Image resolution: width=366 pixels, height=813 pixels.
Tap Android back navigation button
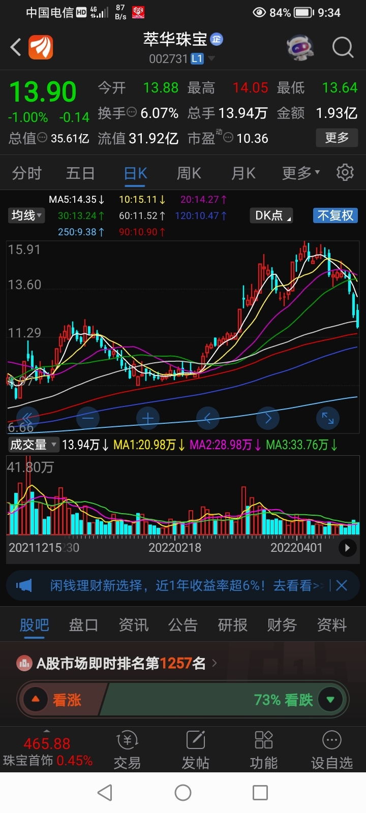(105, 793)
